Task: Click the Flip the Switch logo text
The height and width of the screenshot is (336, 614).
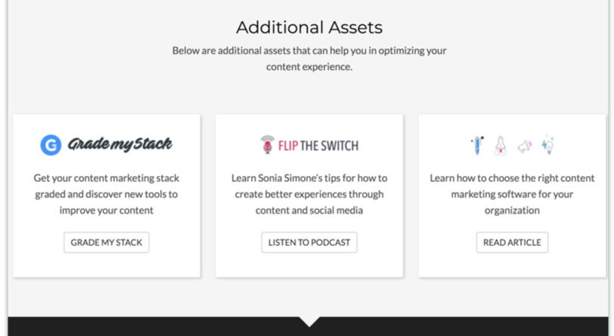Action: [318, 145]
